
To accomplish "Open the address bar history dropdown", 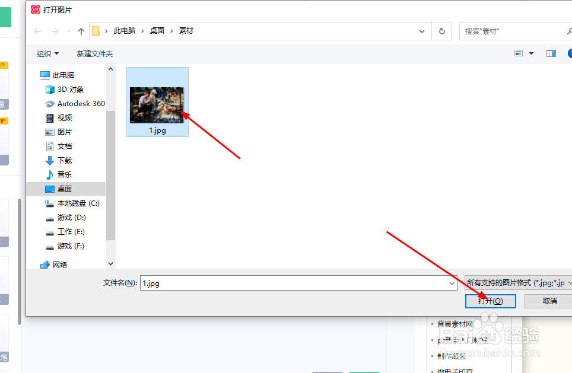I will (422, 31).
